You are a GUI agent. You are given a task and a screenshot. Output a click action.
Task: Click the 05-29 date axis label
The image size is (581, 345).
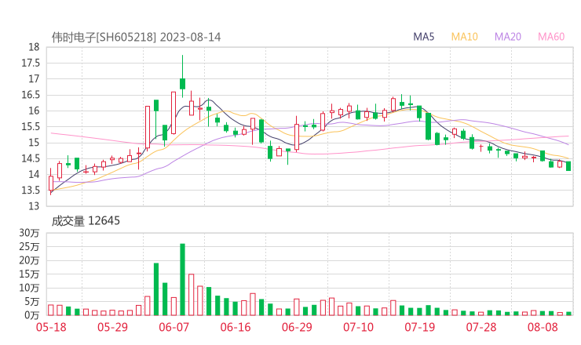[112, 327]
